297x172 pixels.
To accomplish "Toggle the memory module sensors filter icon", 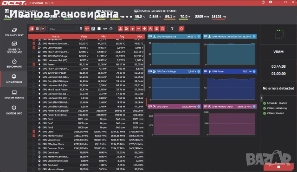I will coord(105,29).
